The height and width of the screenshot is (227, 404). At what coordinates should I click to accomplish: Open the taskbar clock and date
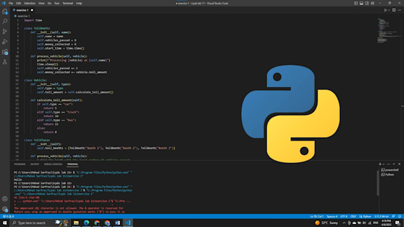coord(386,223)
